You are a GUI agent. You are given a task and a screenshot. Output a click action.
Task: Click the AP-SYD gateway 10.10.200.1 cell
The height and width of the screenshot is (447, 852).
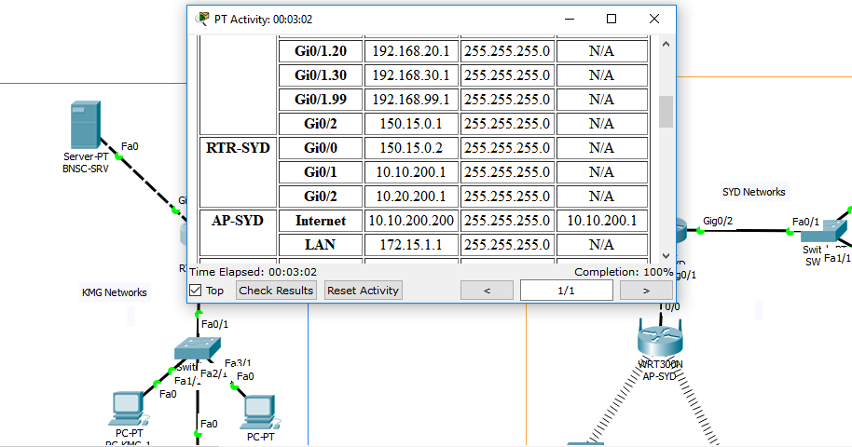[602, 221]
